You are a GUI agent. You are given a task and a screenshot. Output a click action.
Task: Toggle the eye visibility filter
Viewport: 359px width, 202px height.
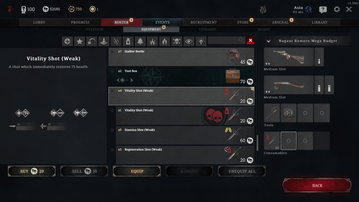pos(189,41)
